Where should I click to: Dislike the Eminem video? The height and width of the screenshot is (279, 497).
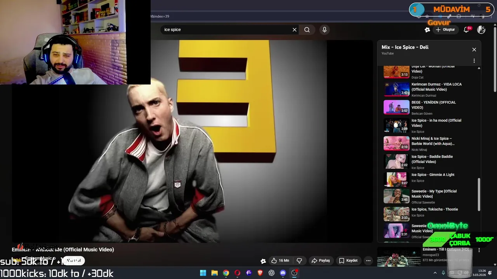pyautogui.click(x=299, y=260)
